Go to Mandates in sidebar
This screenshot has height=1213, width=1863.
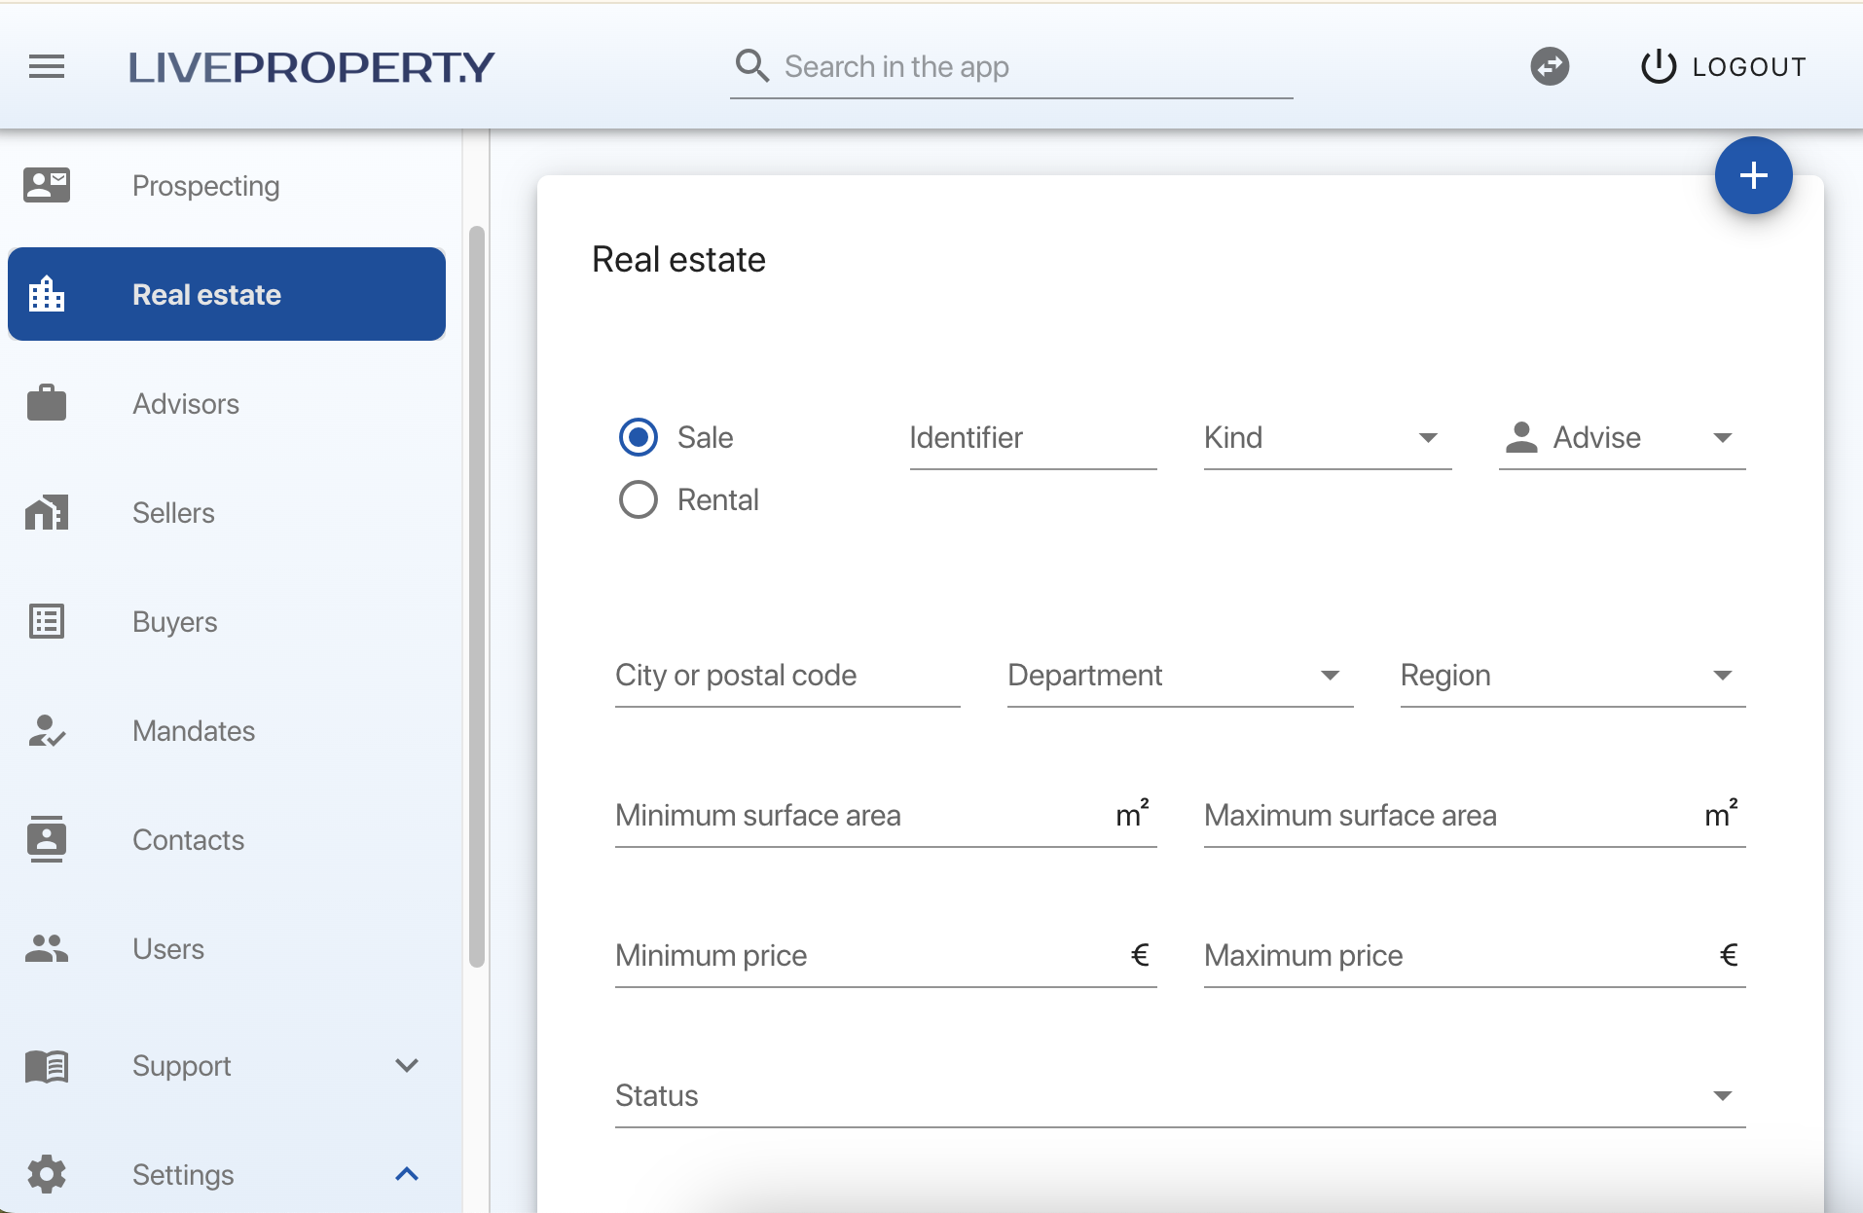click(194, 731)
